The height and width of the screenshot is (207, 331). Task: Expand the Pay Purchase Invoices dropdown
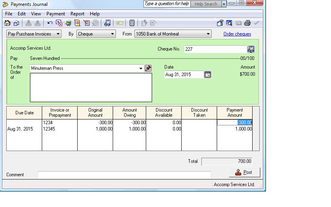coord(58,34)
